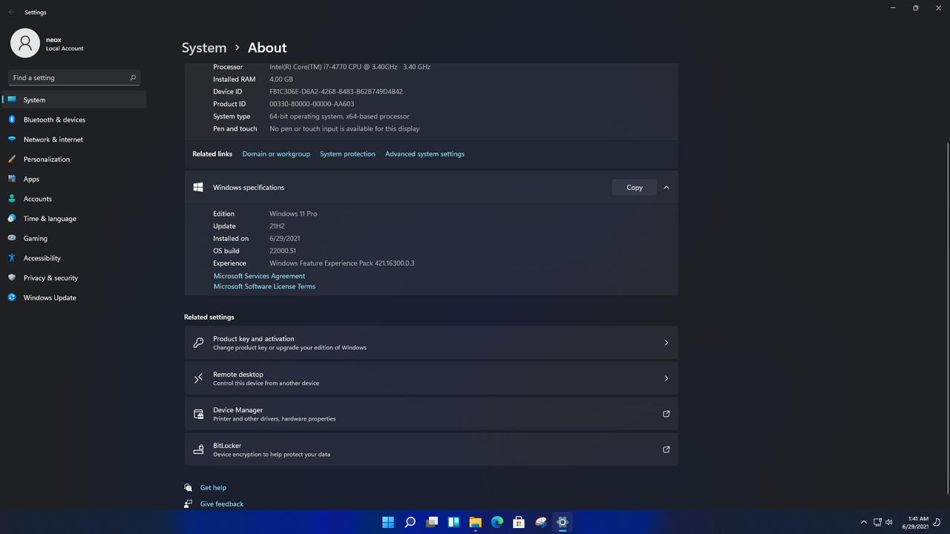Select System in the sidebar
Image resolution: width=950 pixels, height=534 pixels.
74,99
